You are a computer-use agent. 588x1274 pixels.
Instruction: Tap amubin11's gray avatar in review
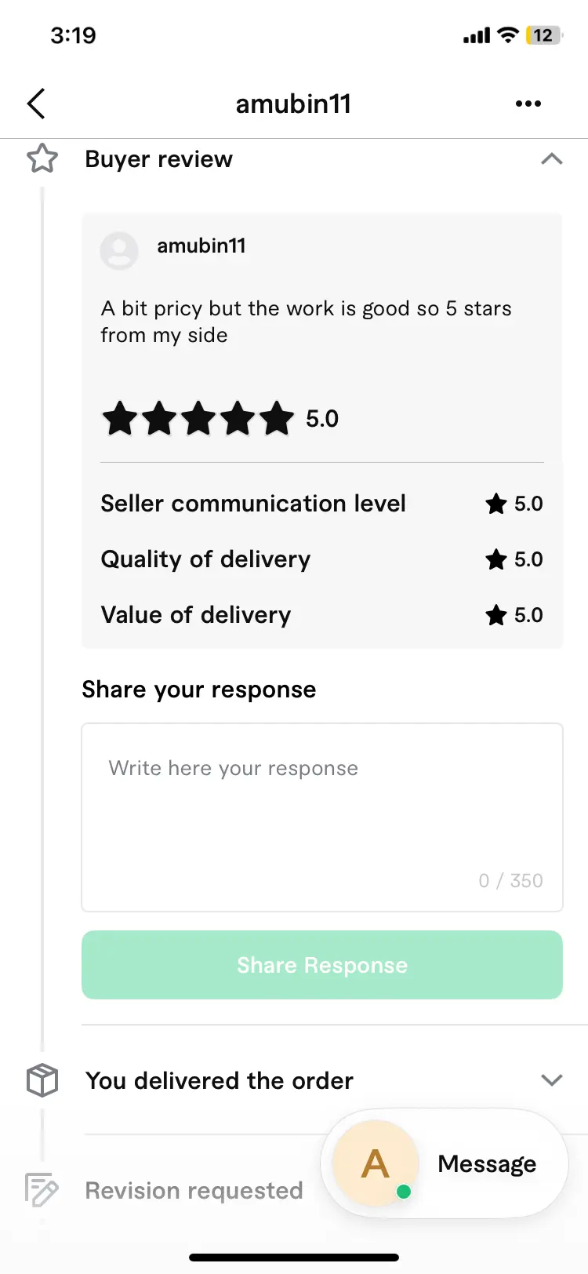click(119, 251)
